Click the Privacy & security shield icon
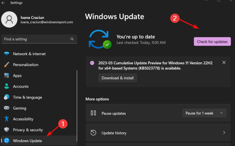The height and width of the screenshot is (146, 235). (x=7, y=130)
